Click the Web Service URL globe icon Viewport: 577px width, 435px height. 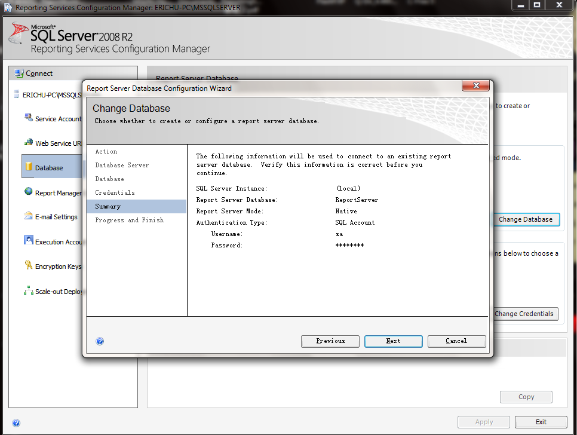28,142
